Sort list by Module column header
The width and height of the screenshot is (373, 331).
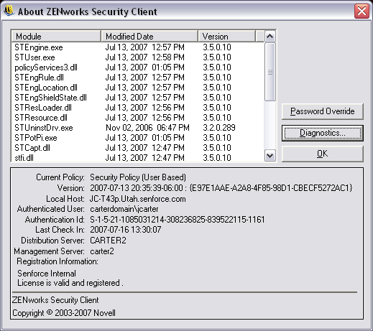56,37
